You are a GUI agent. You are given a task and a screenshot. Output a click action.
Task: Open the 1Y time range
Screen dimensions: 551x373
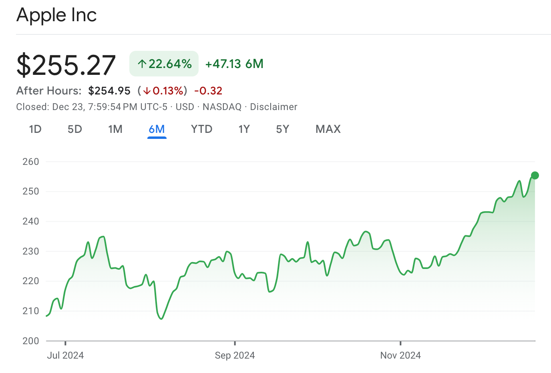[244, 129]
